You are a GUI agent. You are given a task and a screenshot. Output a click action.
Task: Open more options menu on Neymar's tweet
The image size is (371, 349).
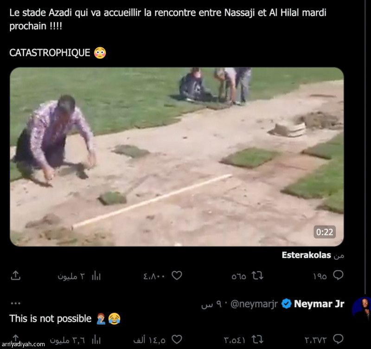pyautogui.click(x=15, y=304)
